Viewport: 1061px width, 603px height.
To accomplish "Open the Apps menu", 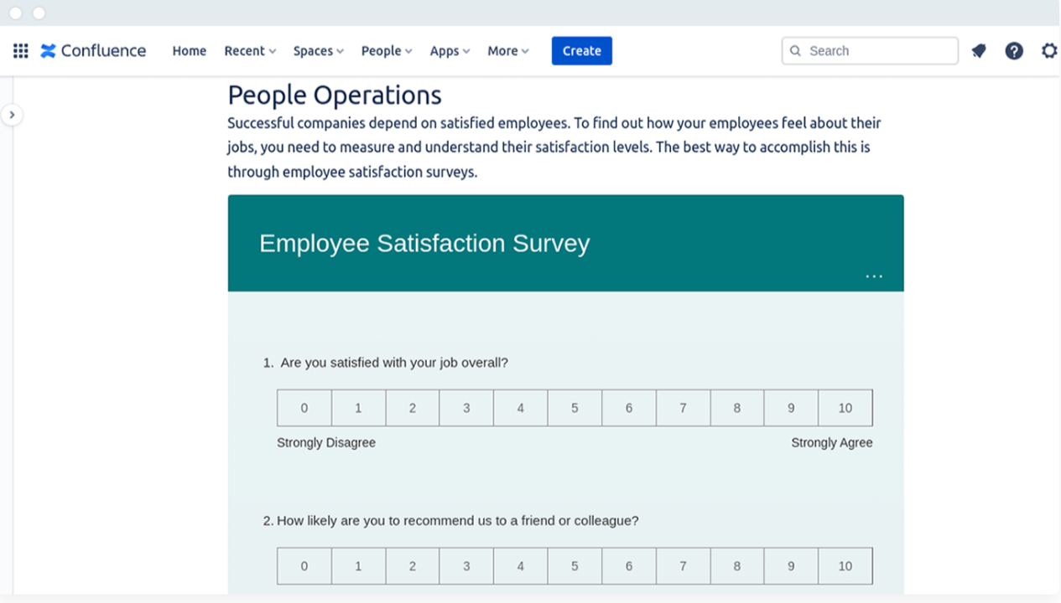I will 445,50.
